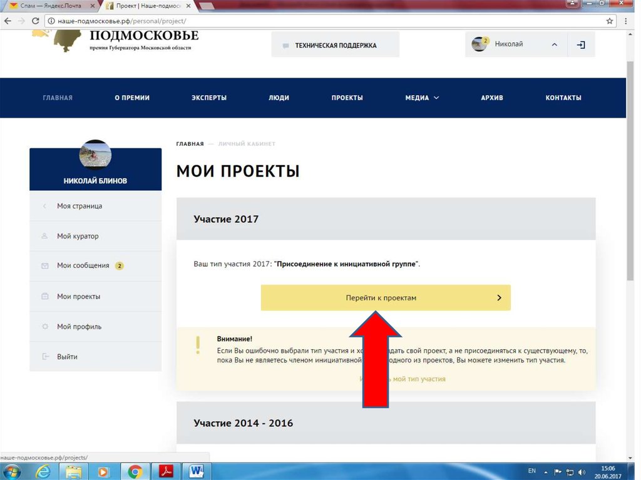The width and height of the screenshot is (641, 480).
Task: Click the browser back arrow
Action: click(x=8, y=21)
